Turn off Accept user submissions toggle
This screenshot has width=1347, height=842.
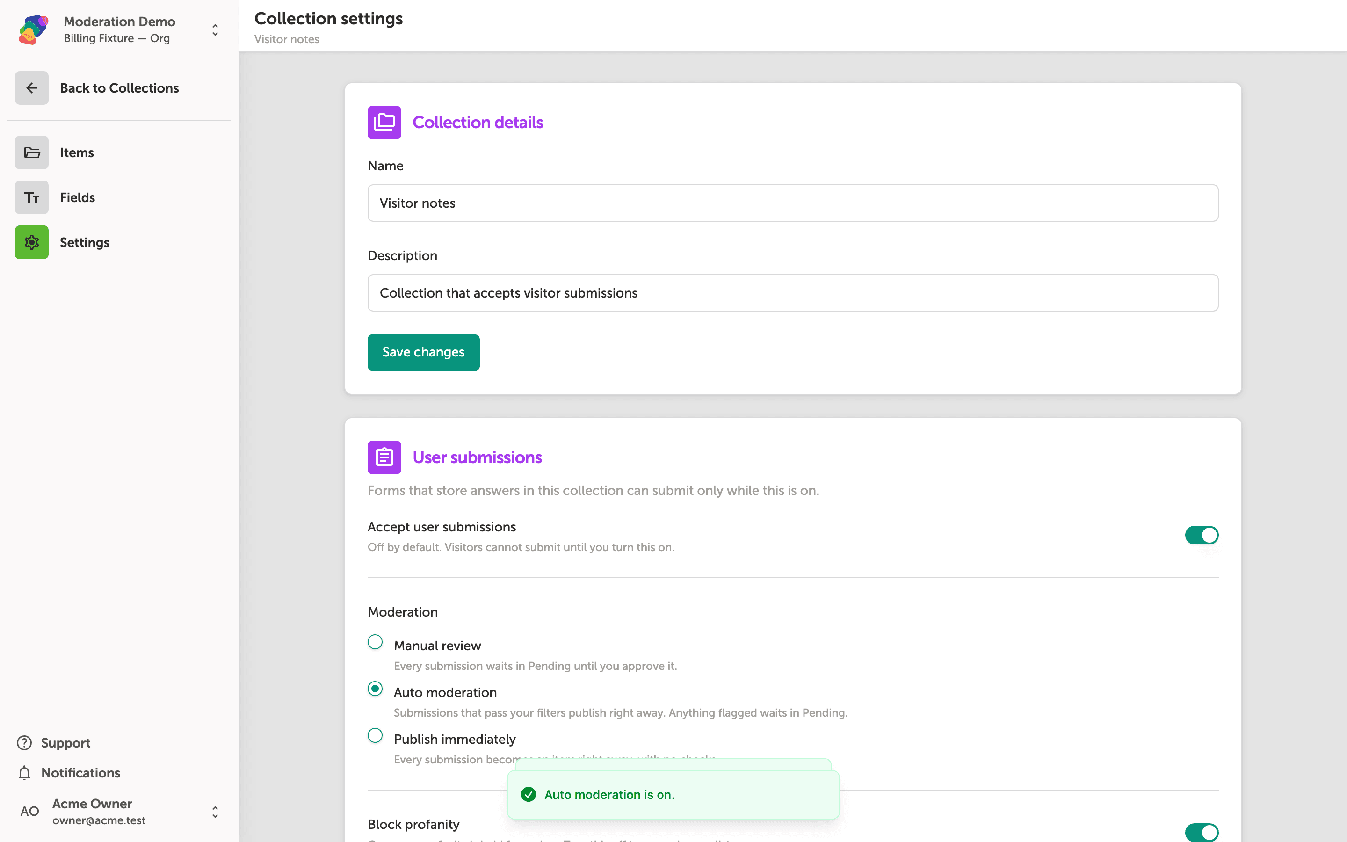pos(1201,535)
